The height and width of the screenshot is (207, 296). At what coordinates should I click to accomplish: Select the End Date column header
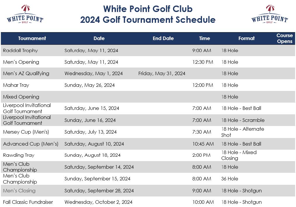163,38
